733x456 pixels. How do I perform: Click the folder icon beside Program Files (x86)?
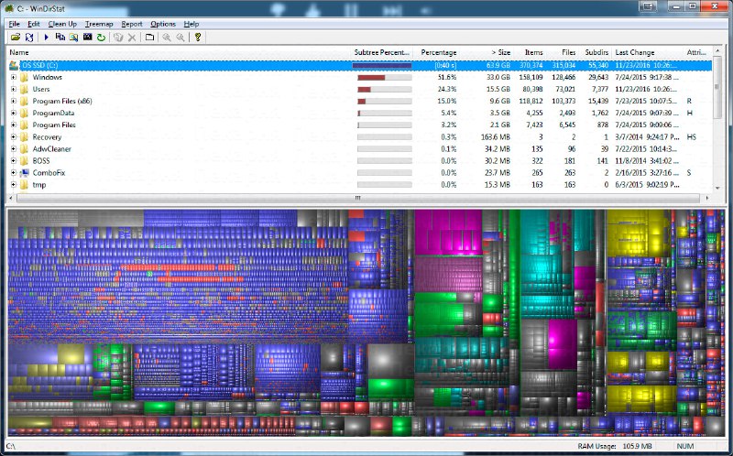24,101
